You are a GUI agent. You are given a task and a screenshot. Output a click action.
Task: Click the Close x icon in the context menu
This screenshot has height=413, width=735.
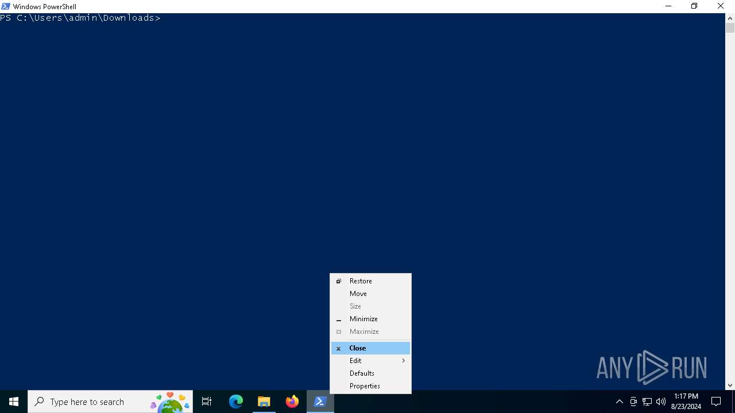pyautogui.click(x=339, y=348)
